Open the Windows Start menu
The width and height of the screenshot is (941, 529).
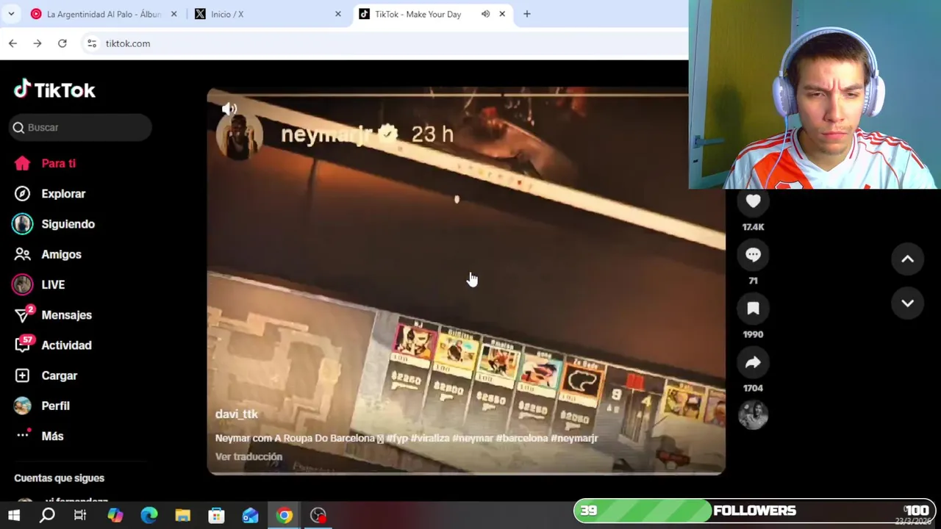click(13, 516)
